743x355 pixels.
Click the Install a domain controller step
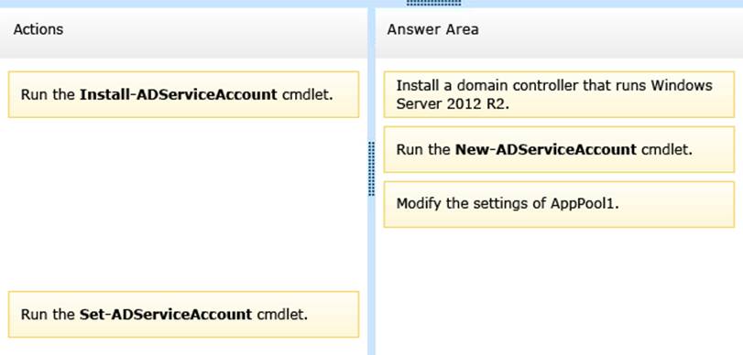pyautogui.click(x=559, y=94)
